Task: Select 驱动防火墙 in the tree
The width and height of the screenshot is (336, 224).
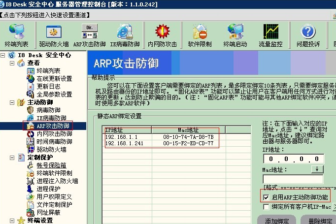Action: [x=51, y=150]
